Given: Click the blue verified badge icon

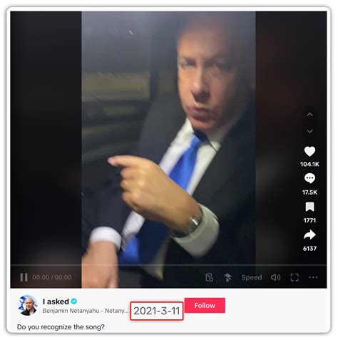Looking at the screenshot, I should [74, 302].
